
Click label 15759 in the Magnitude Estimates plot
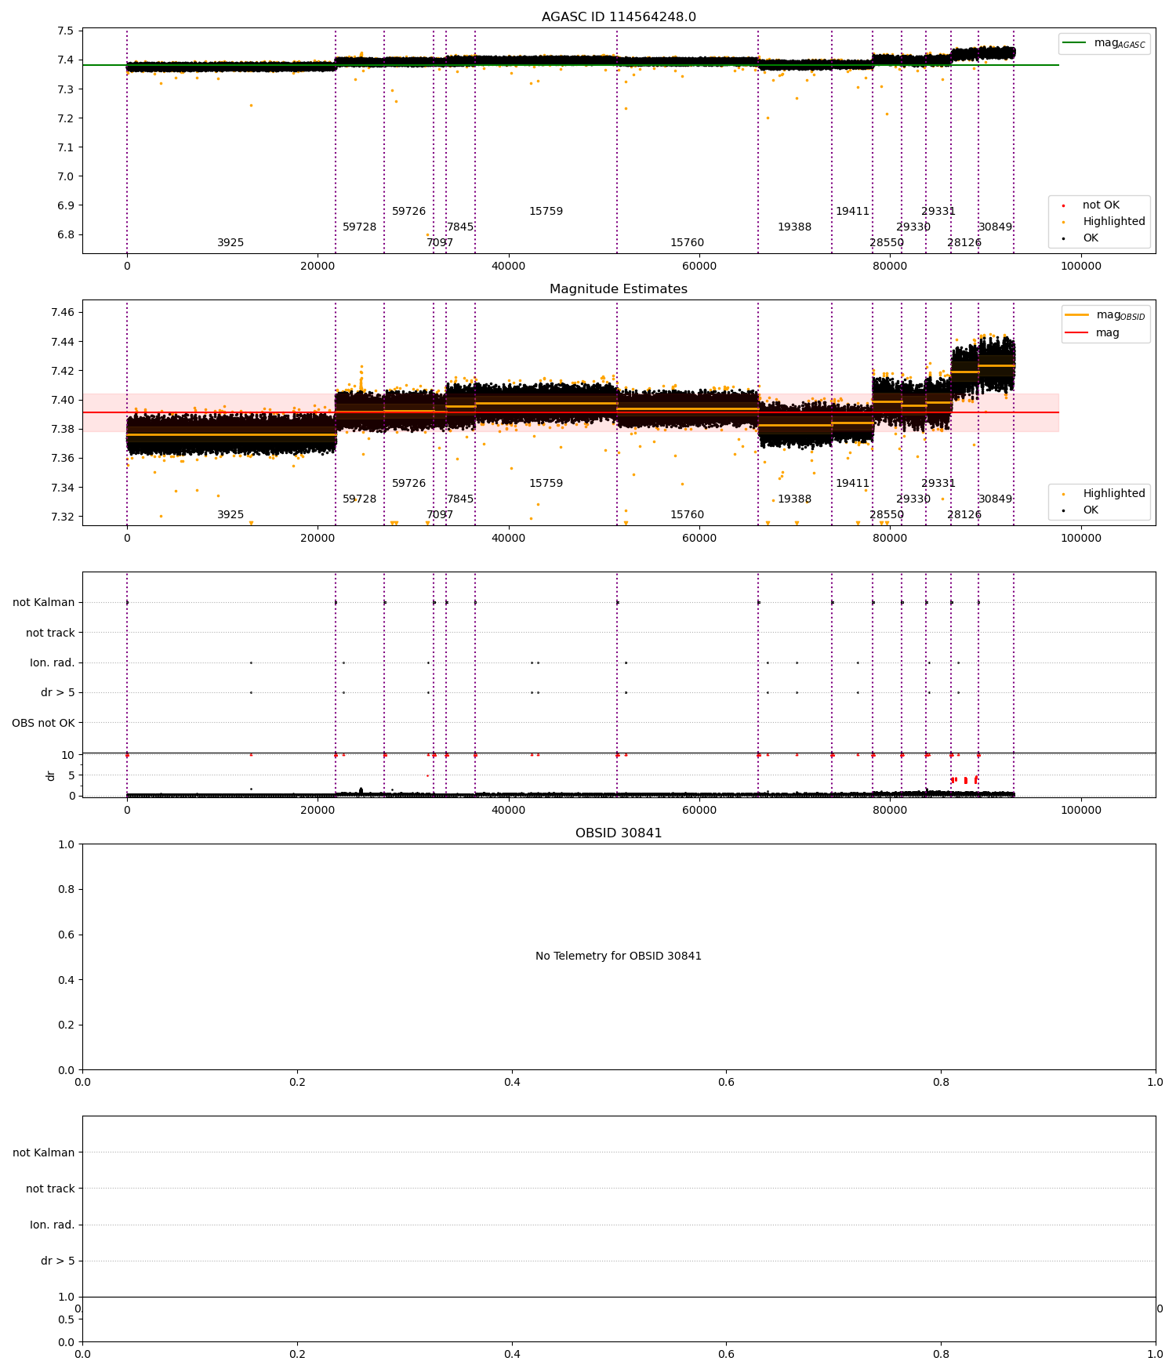[x=546, y=484]
